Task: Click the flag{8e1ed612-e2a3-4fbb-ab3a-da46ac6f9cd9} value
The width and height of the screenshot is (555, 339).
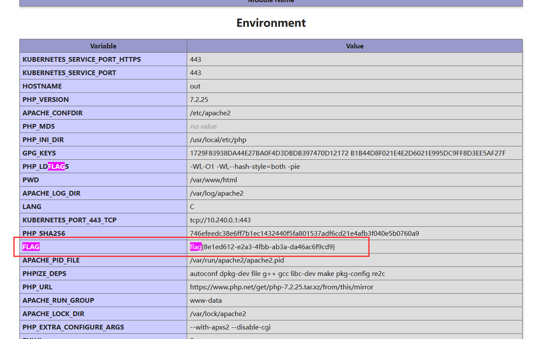Action: [262, 247]
